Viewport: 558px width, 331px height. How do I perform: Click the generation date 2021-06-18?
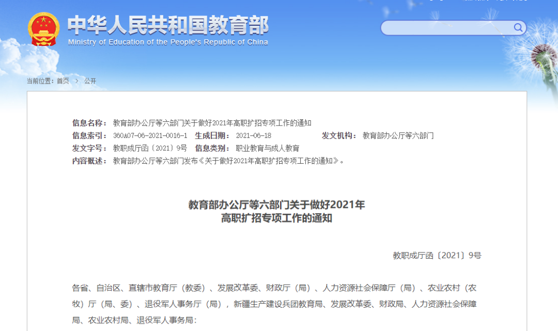(253, 136)
